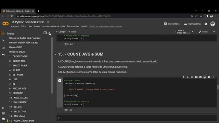Go back in browser history
Viewport: 219px width, 123px height.
(x=3, y=16)
